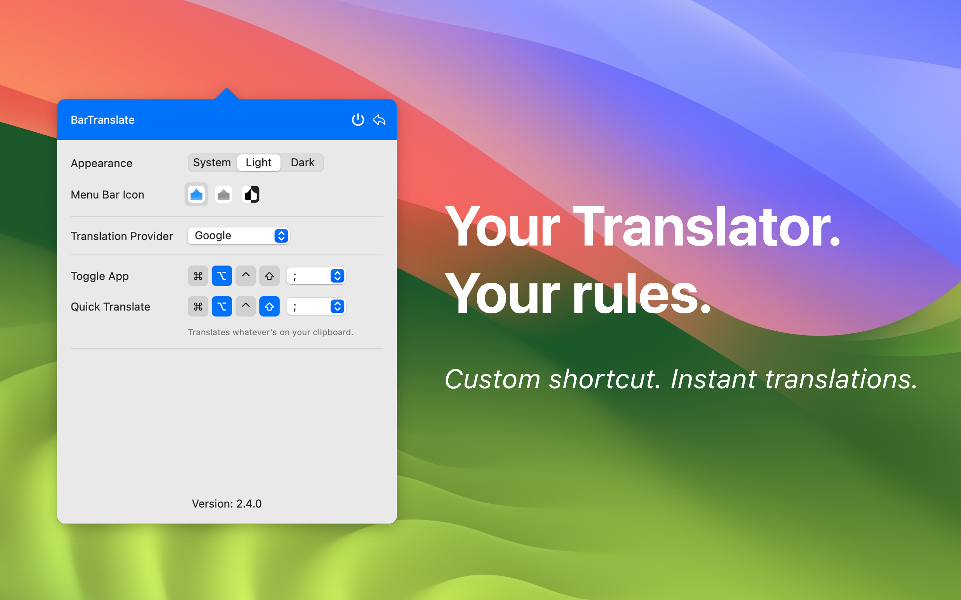Click the Quick Translate label
Viewport: 961px width, 600px height.
[110, 307]
